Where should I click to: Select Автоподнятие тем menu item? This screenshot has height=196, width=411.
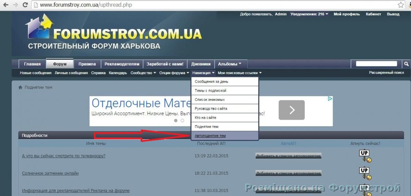tap(210, 136)
